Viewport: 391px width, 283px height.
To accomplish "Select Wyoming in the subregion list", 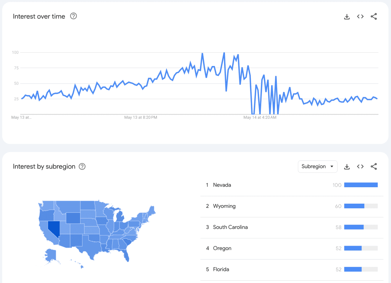I will pyautogui.click(x=224, y=206).
